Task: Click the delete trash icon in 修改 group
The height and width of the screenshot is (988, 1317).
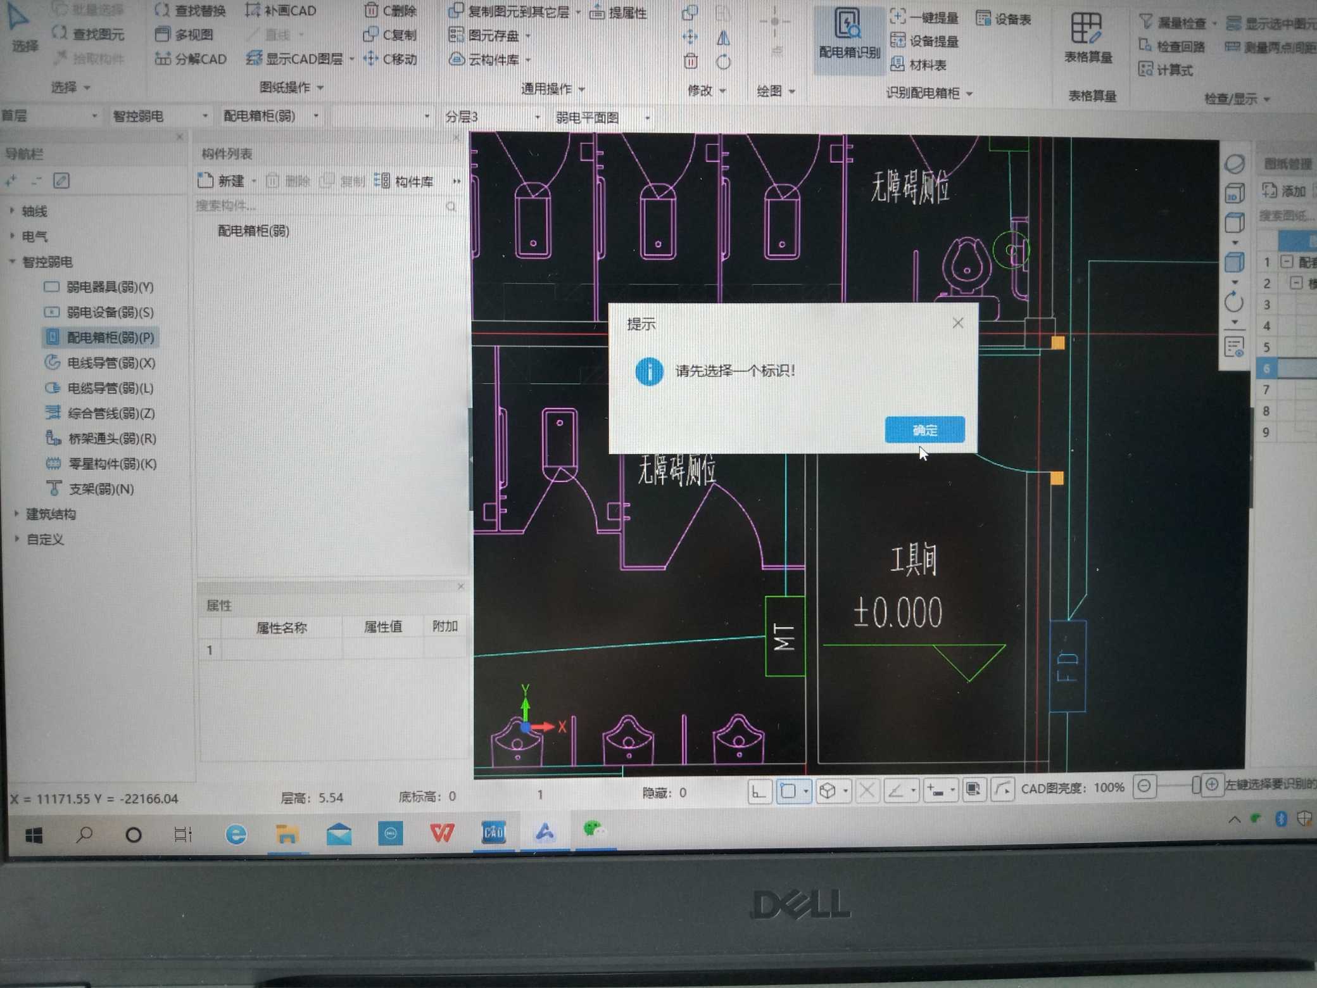Action: (x=691, y=61)
